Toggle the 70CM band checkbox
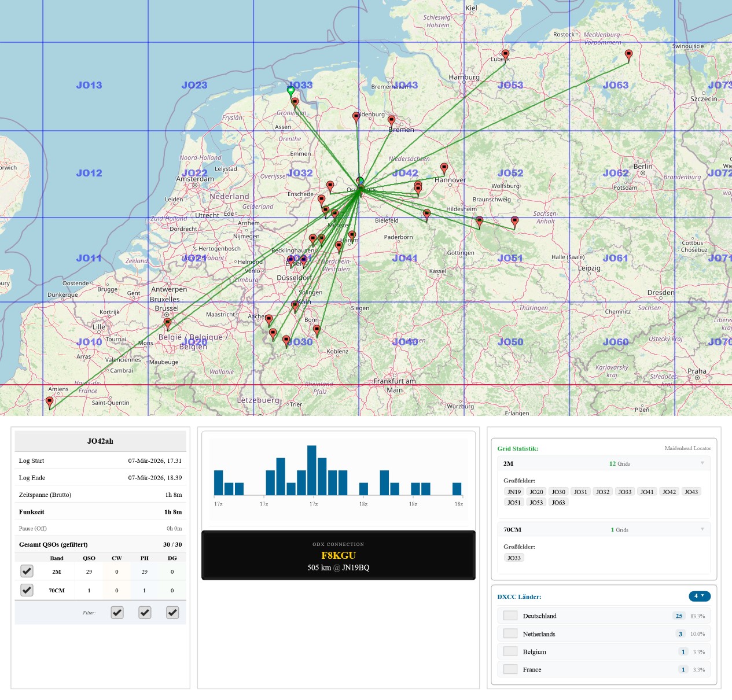 (27, 590)
